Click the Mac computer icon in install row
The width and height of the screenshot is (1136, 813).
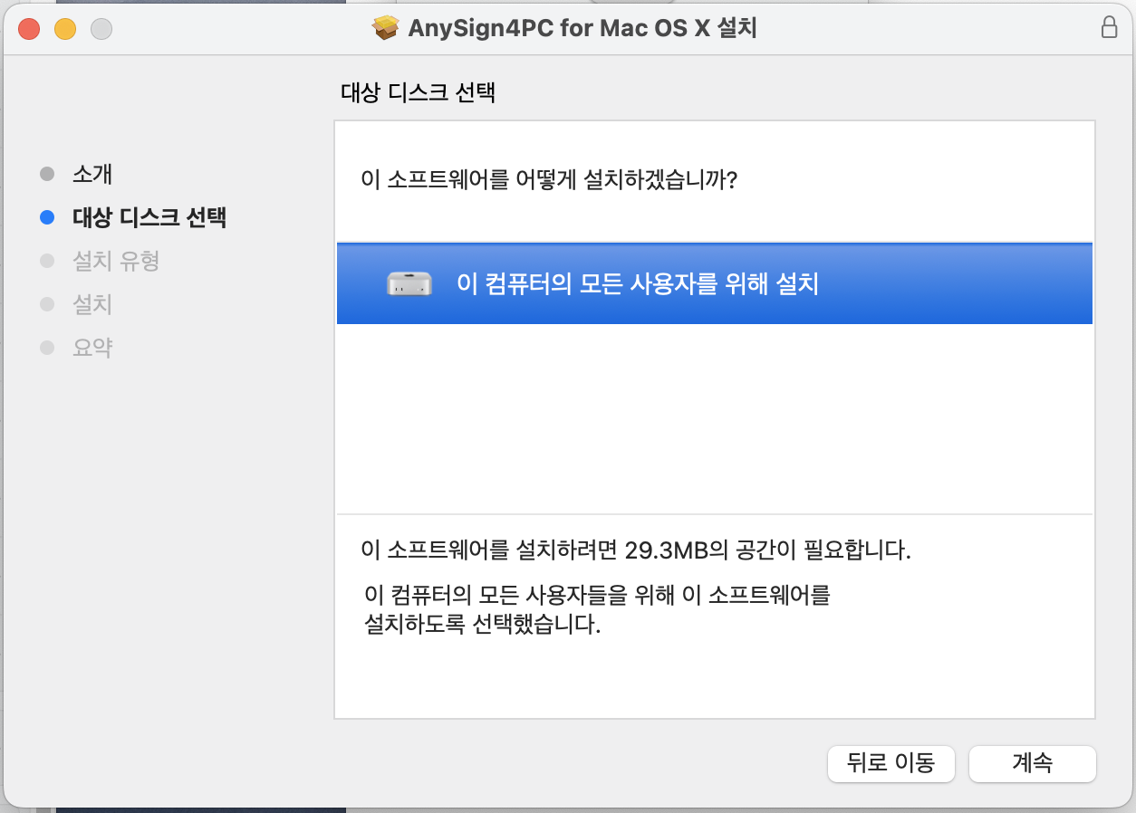coord(409,283)
